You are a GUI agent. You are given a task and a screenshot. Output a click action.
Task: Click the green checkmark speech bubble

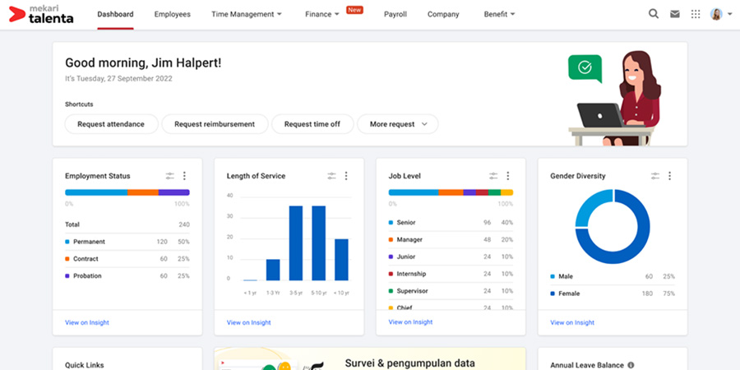[x=585, y=68]
